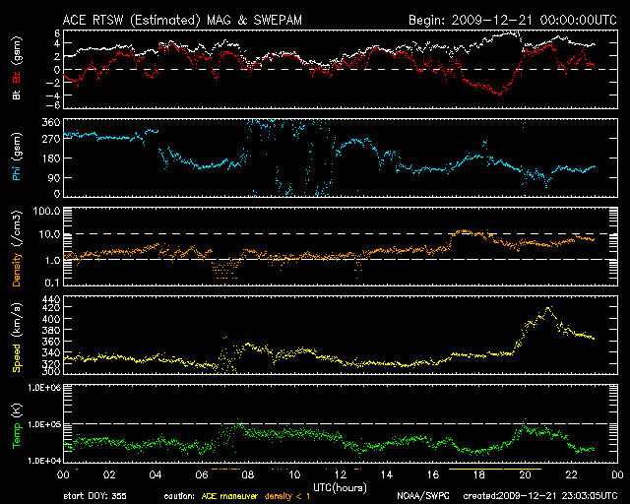The height and width of the screenshot is (504, 630).
Task: Click the orange density<1 marker above 07
Action: (225, 469)
